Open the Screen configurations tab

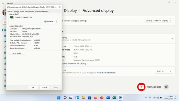click(27, 12)
